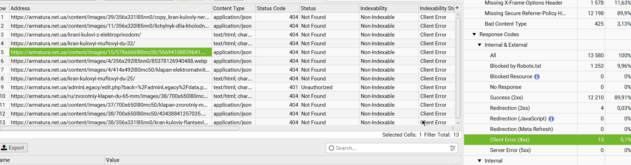Click the vertical table scrollbar
The image size is (631, 165).
tap(458, 68)
